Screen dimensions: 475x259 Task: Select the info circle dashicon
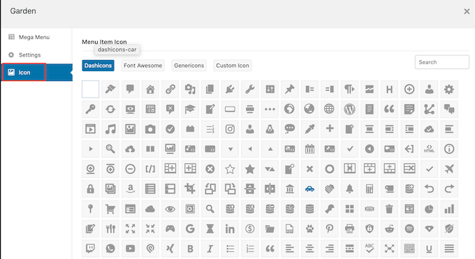[449, 149]
